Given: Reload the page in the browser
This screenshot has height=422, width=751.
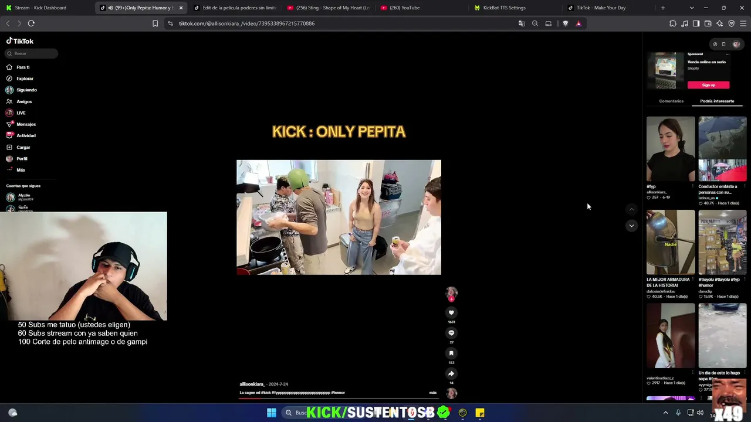Looking at the screenshot, I should [31, 23].
